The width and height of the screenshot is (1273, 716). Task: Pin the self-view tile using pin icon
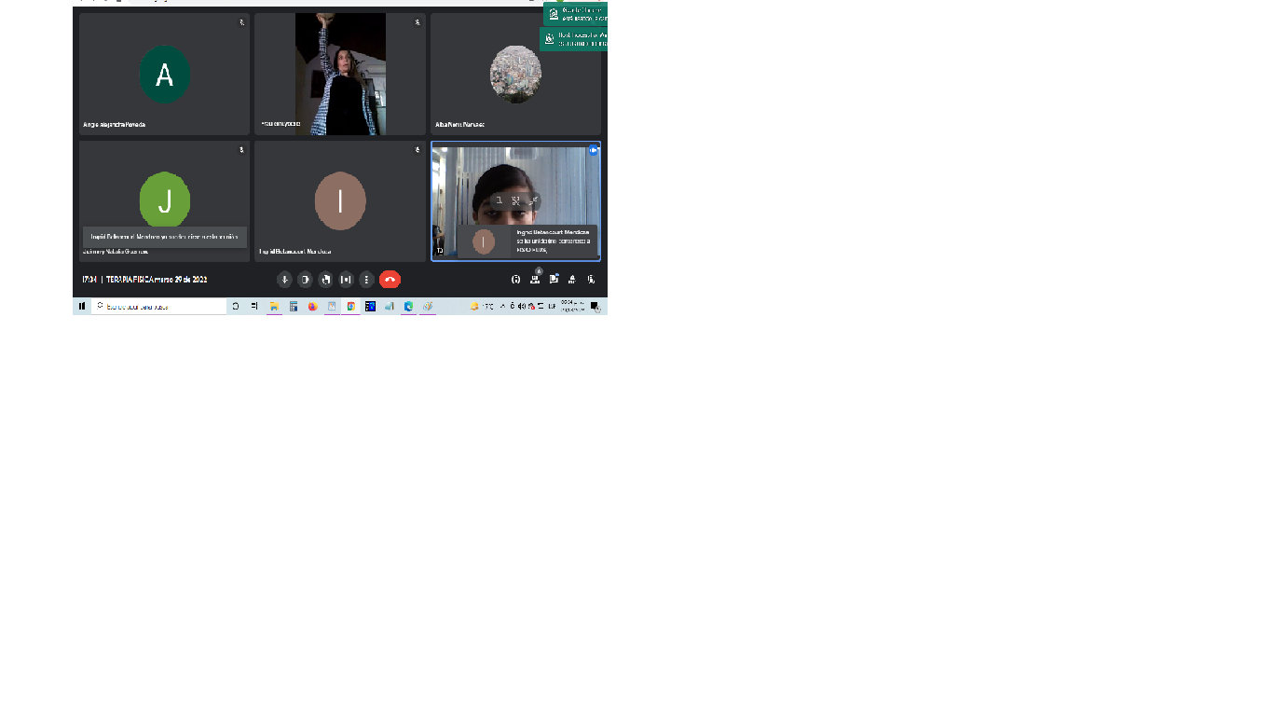499,200
